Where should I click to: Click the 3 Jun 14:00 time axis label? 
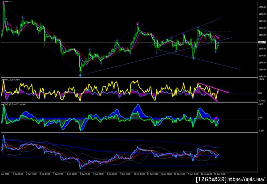click(45, 174)
